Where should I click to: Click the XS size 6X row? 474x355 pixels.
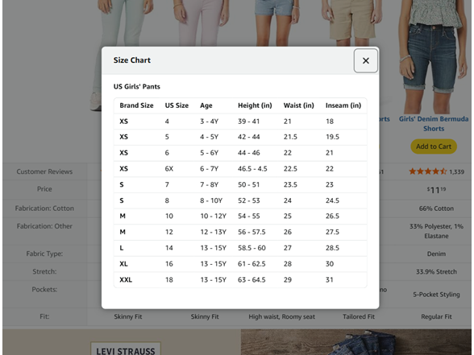click(x=240, y=168)
